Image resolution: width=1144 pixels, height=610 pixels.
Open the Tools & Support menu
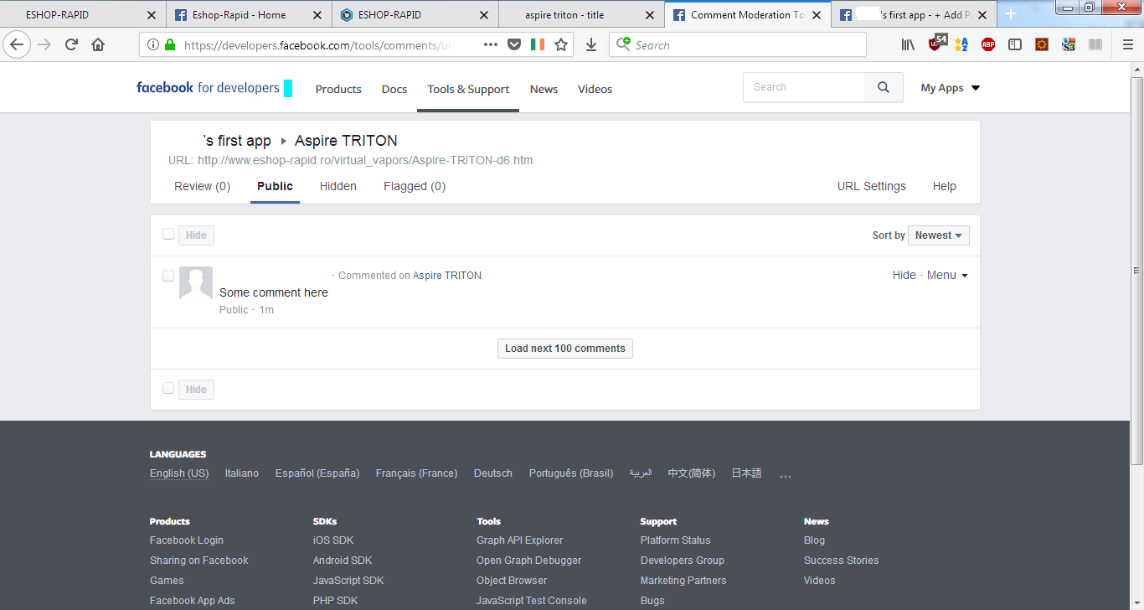coord(468,89)
